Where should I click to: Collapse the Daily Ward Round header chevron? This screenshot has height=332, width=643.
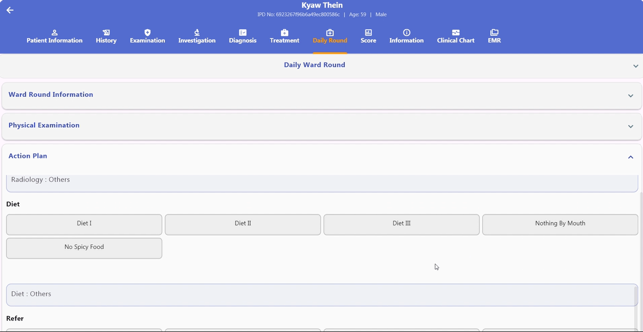[635, 66]
